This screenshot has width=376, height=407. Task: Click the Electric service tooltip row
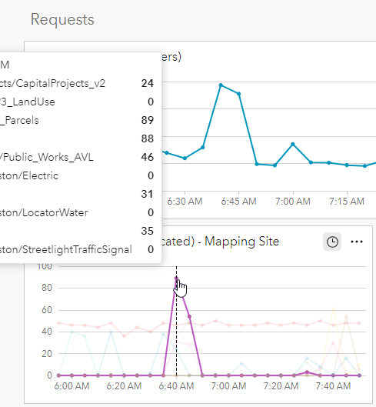click(x=77, y=175)
